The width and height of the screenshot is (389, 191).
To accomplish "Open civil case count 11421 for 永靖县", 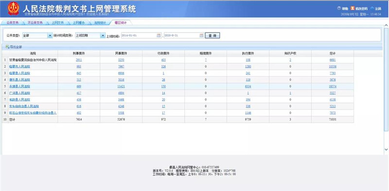I will (121, 86).
